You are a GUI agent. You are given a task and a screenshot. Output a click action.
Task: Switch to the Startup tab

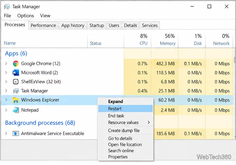point(97,25)
